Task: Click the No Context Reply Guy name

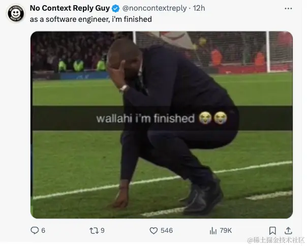Action: click(x=70, y=8)
